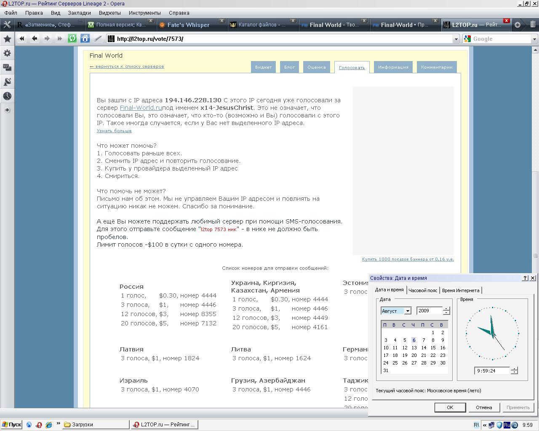This screenshot has width=539, height=431.
Task: Open the address bar history dropdown
Action: (x=456, y=39)
